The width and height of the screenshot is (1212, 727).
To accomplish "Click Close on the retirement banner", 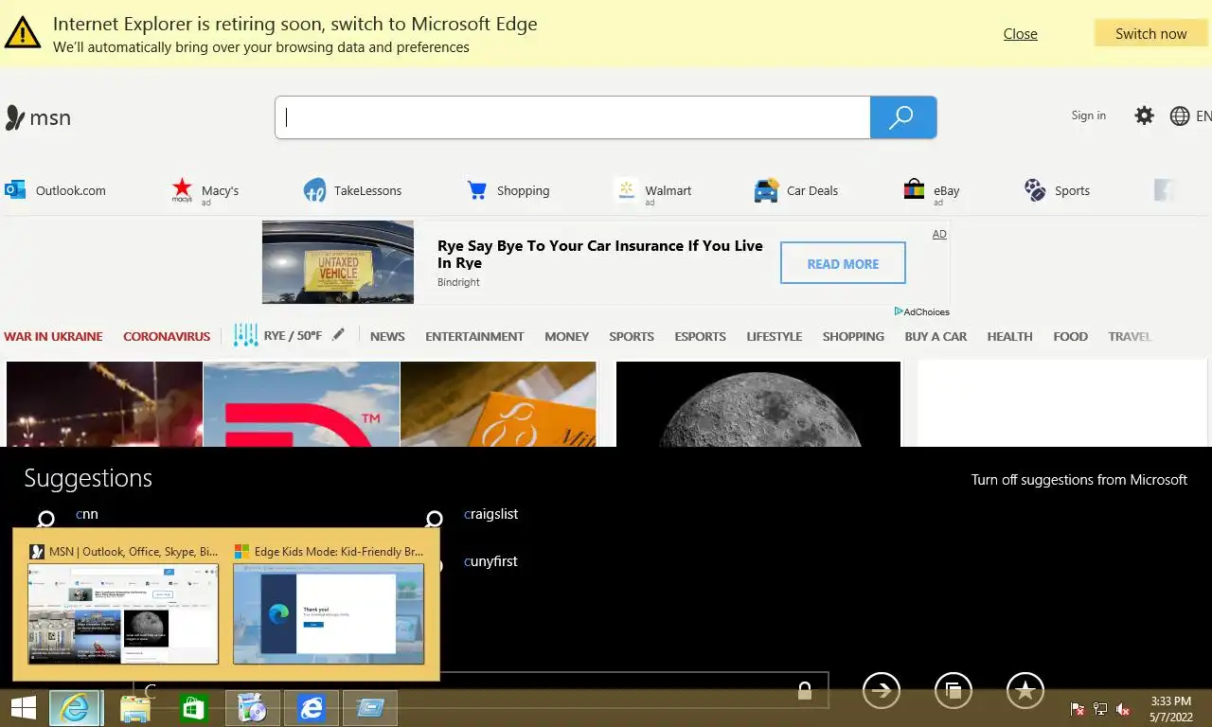I will (x=1020, y=33).
